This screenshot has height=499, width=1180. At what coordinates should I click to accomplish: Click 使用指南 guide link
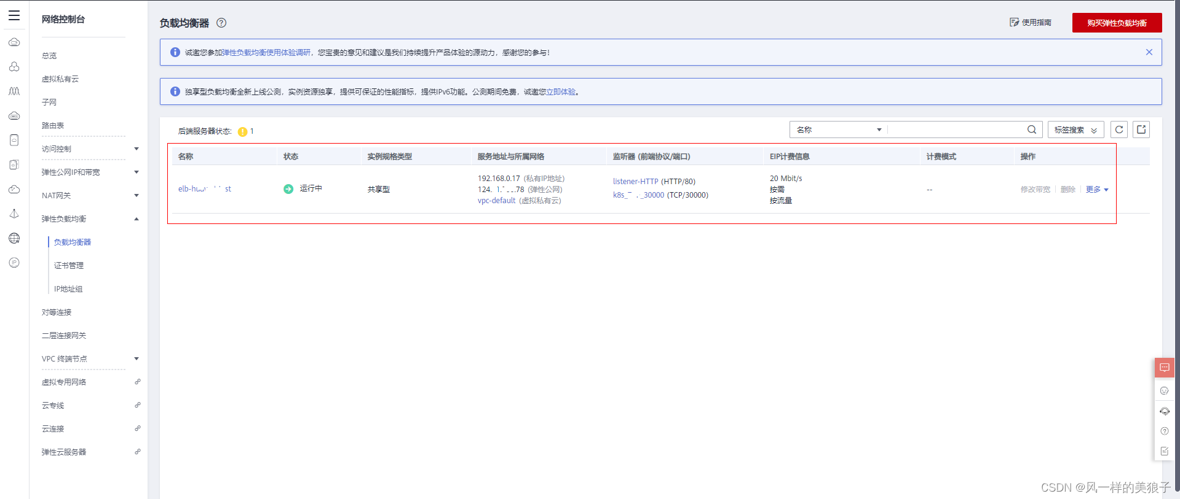[x=1031, y=23]
